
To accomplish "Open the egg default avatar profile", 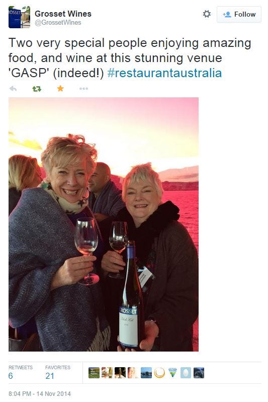I will [186, 373].
